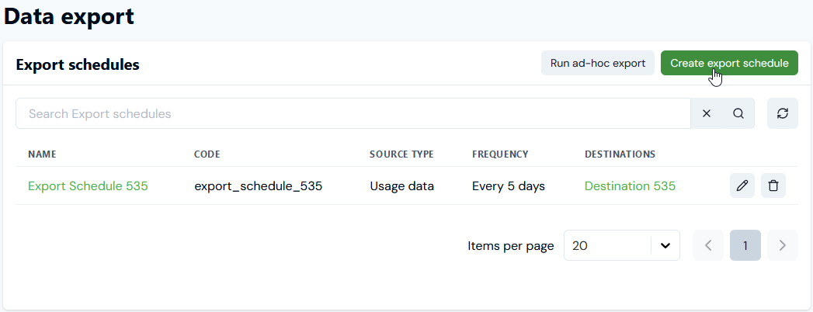The height and width of the screenshot is (312, 813).
Task: Go to the previous page arrow
Action: 707,245
